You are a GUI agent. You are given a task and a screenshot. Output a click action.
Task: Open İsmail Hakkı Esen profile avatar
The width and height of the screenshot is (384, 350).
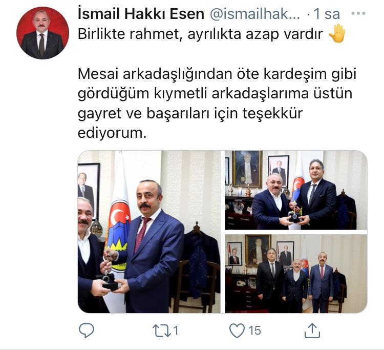(42, 33)
